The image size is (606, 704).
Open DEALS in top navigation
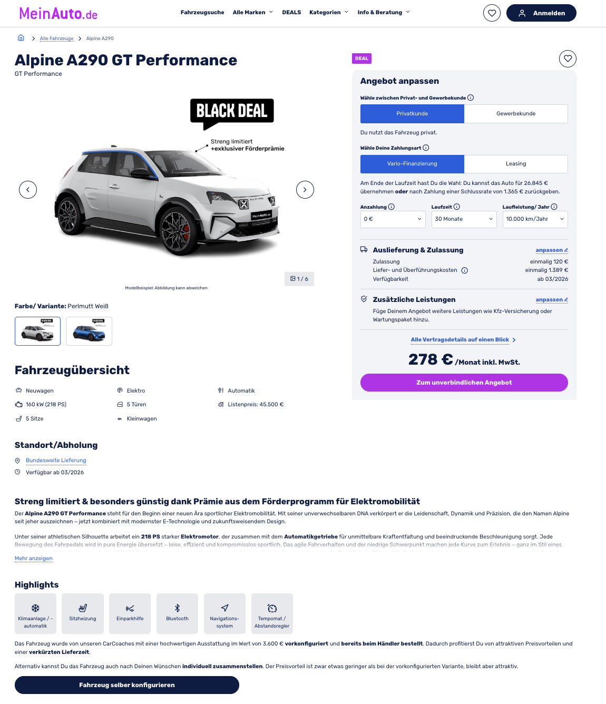pyautogui.click(x=291, y=12)
